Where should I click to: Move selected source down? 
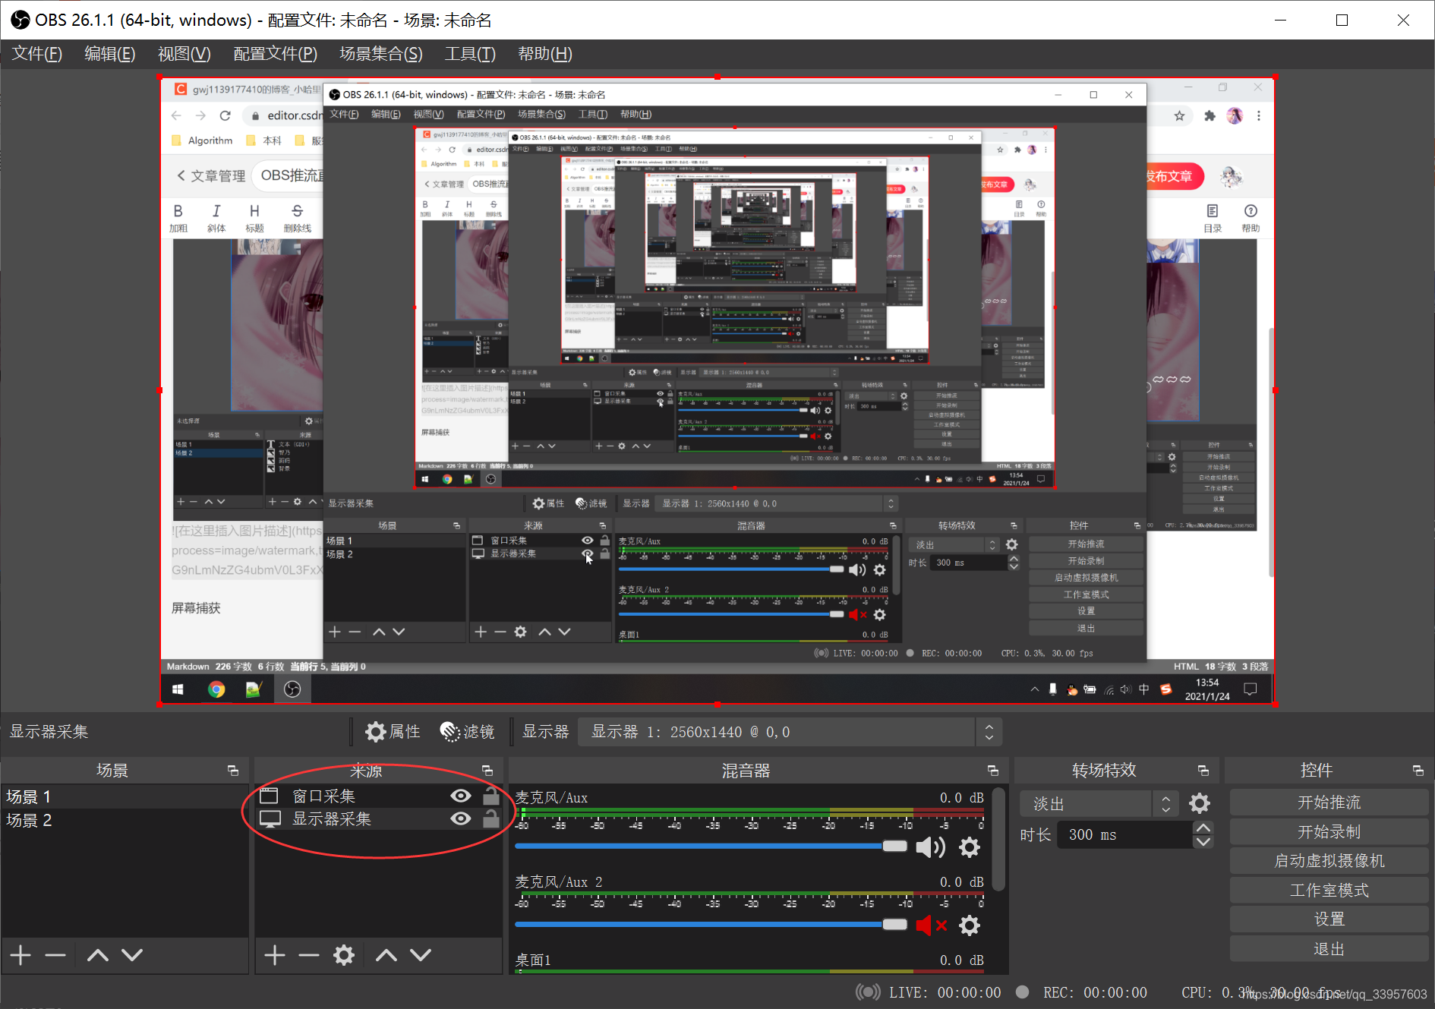tap(421, 955)
